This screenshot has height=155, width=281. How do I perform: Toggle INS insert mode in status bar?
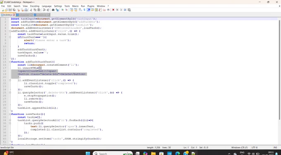[275, 148]
